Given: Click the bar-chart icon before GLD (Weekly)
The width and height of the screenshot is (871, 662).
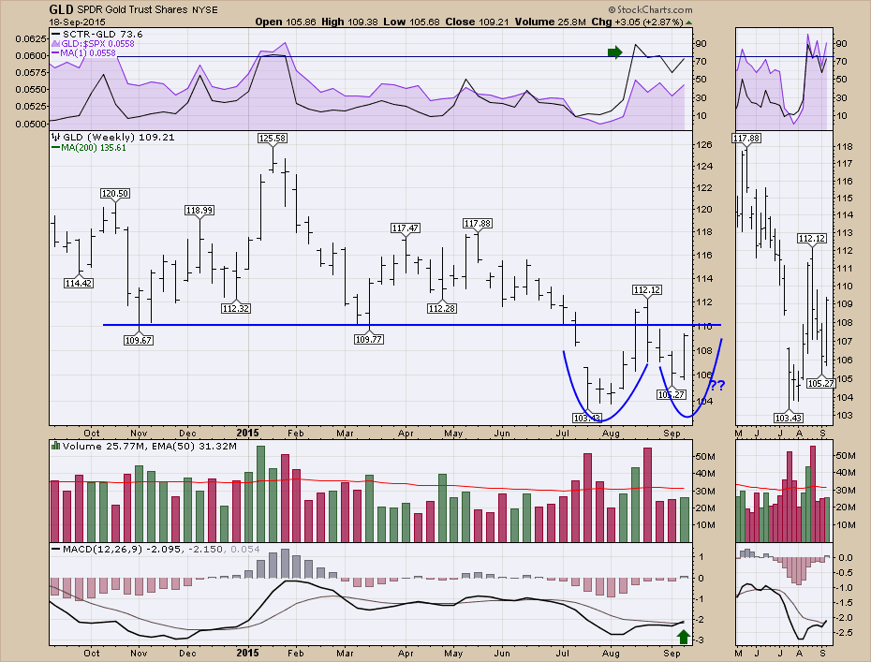Looking at the screenshot, I should point(55,137).
